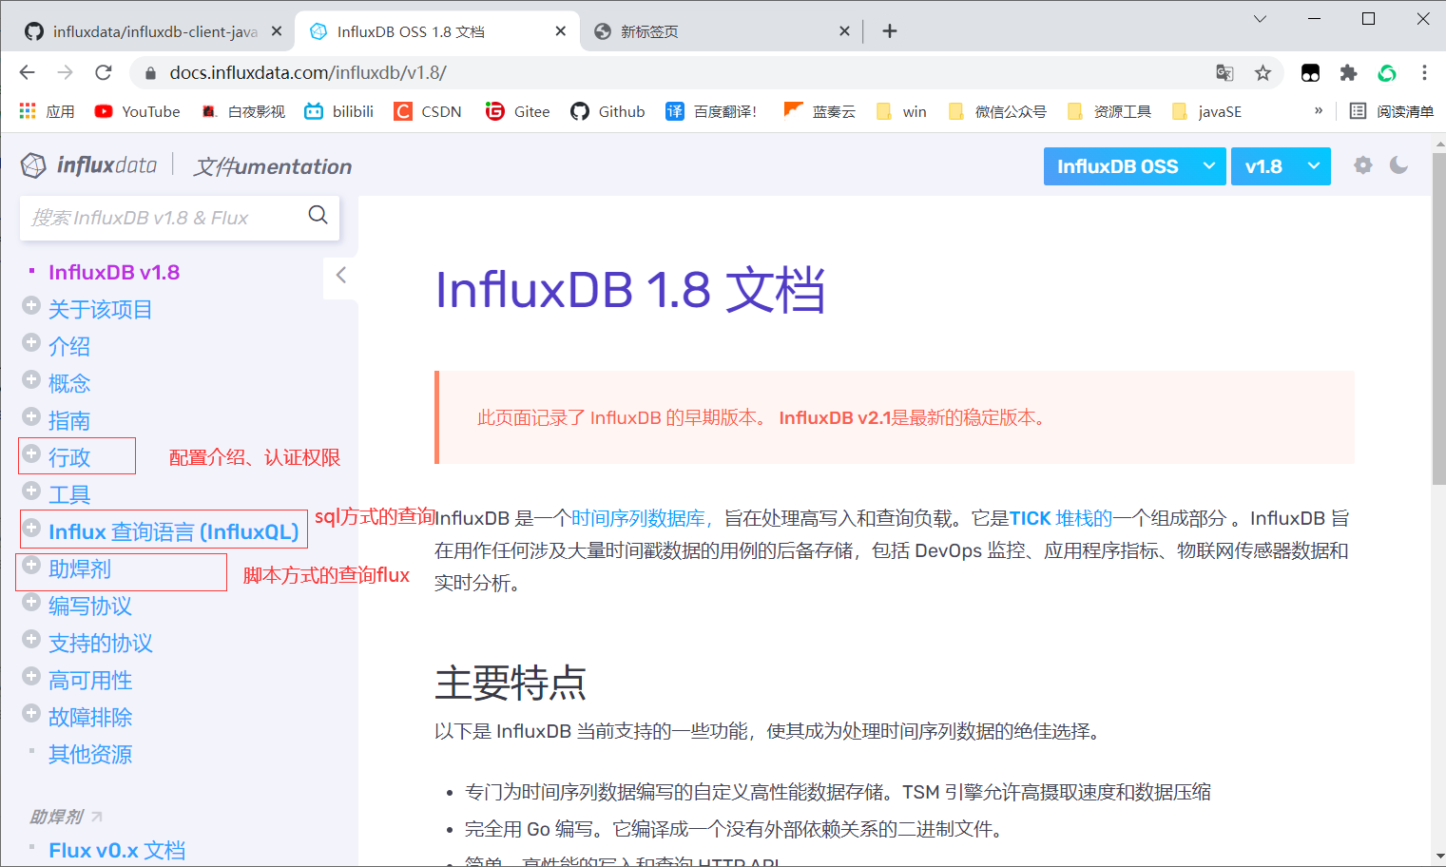Open the CSDN bookmark
The image size is (1446, 867).
pos(428,111)
